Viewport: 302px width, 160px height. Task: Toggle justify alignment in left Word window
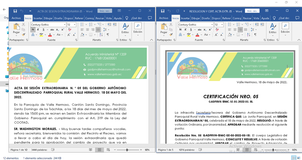(98, 30)
